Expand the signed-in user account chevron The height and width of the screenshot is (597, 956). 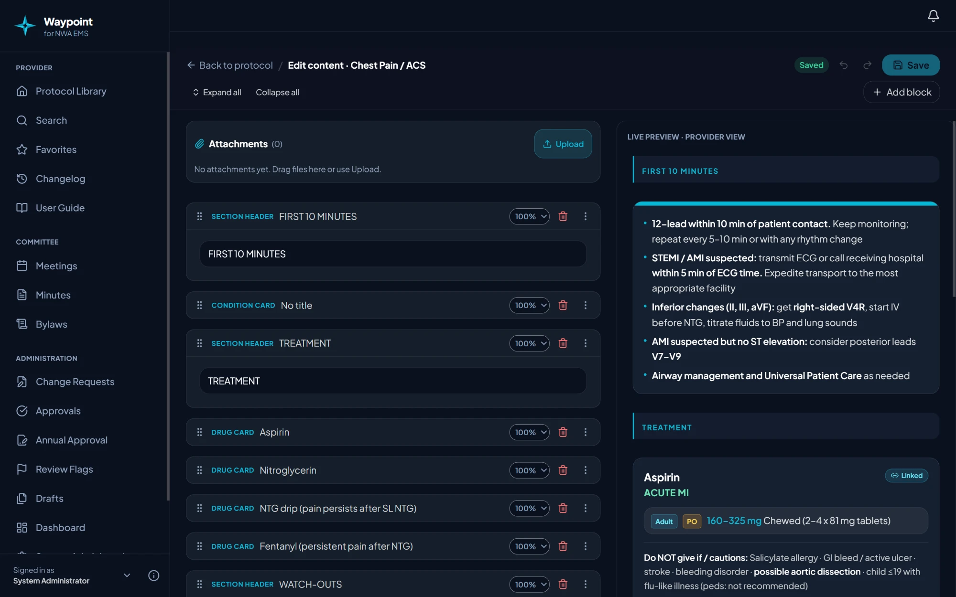[127, 576]
